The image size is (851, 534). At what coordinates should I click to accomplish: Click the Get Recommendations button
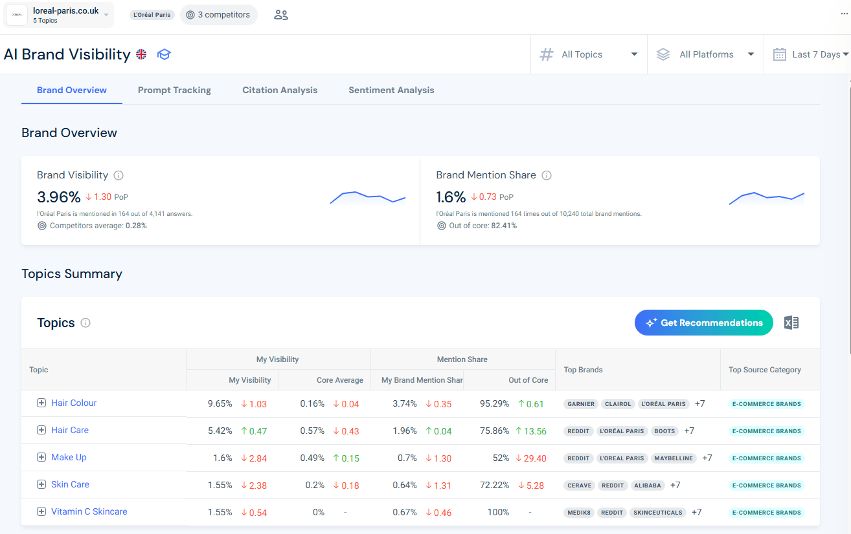point(704,323)
